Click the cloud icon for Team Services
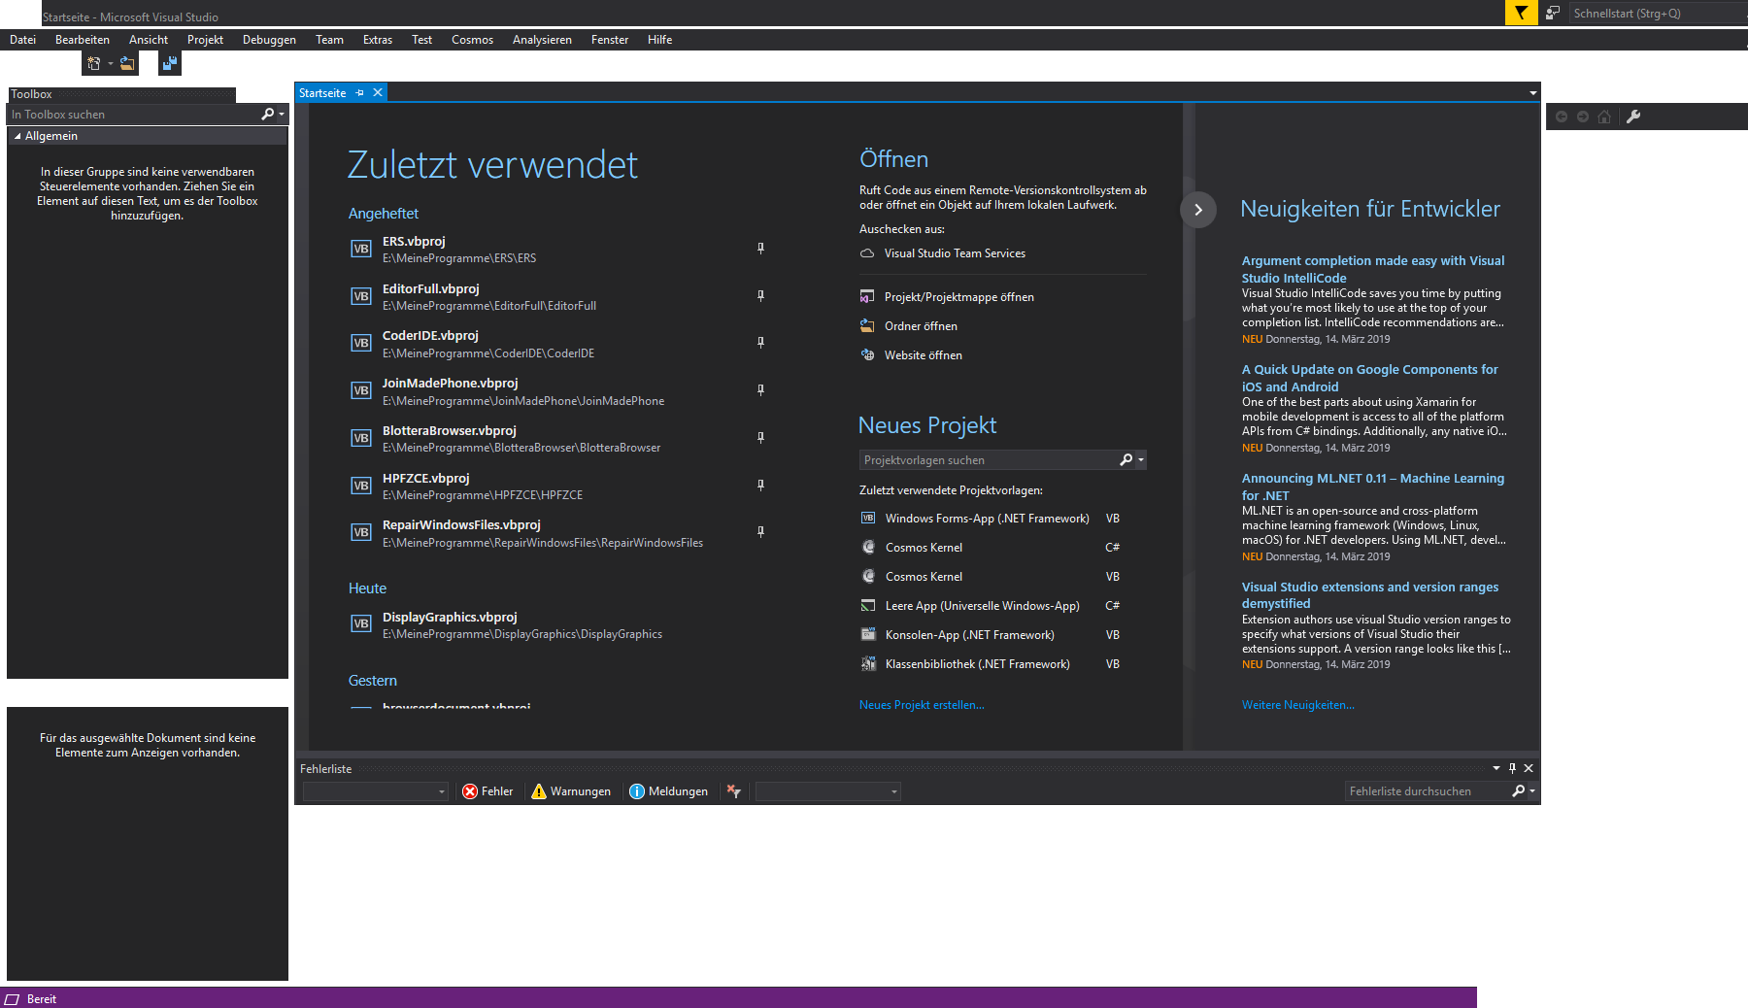The width and height of the screenshot is (1748, 1008). click(867, 253)
